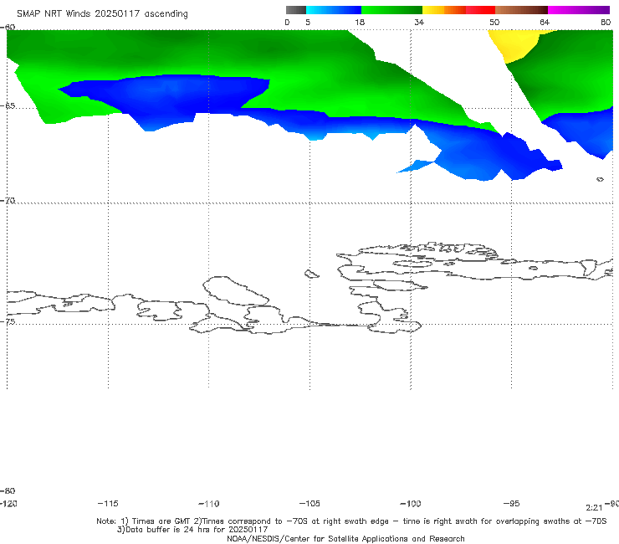Click the latitude label '-65'
Screen dimensions: 619x544
click(8, 106)
